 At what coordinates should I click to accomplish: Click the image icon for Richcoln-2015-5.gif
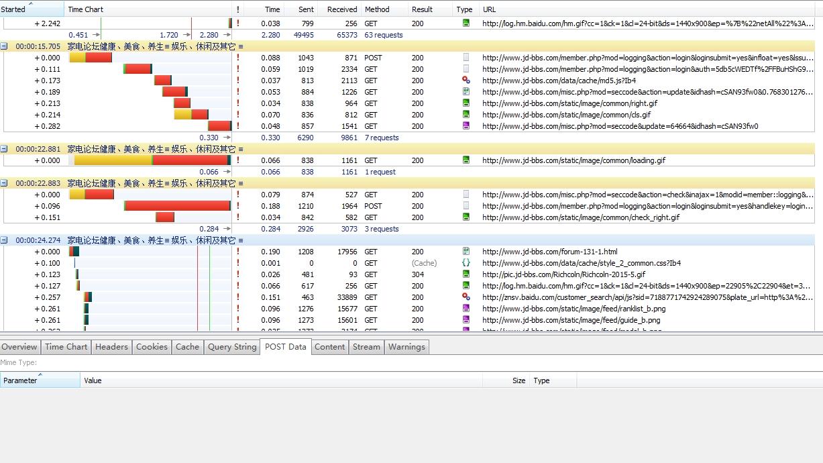point(466,274)
